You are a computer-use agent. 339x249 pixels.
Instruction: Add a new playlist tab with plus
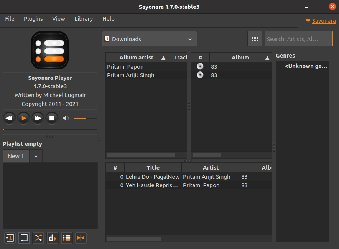36,156
